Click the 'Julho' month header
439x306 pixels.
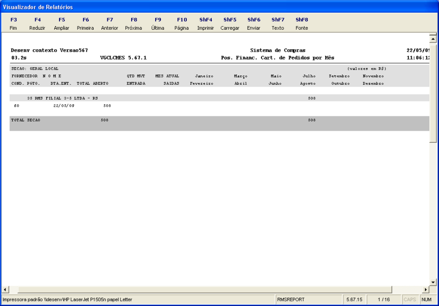click(x=309, y=76)
